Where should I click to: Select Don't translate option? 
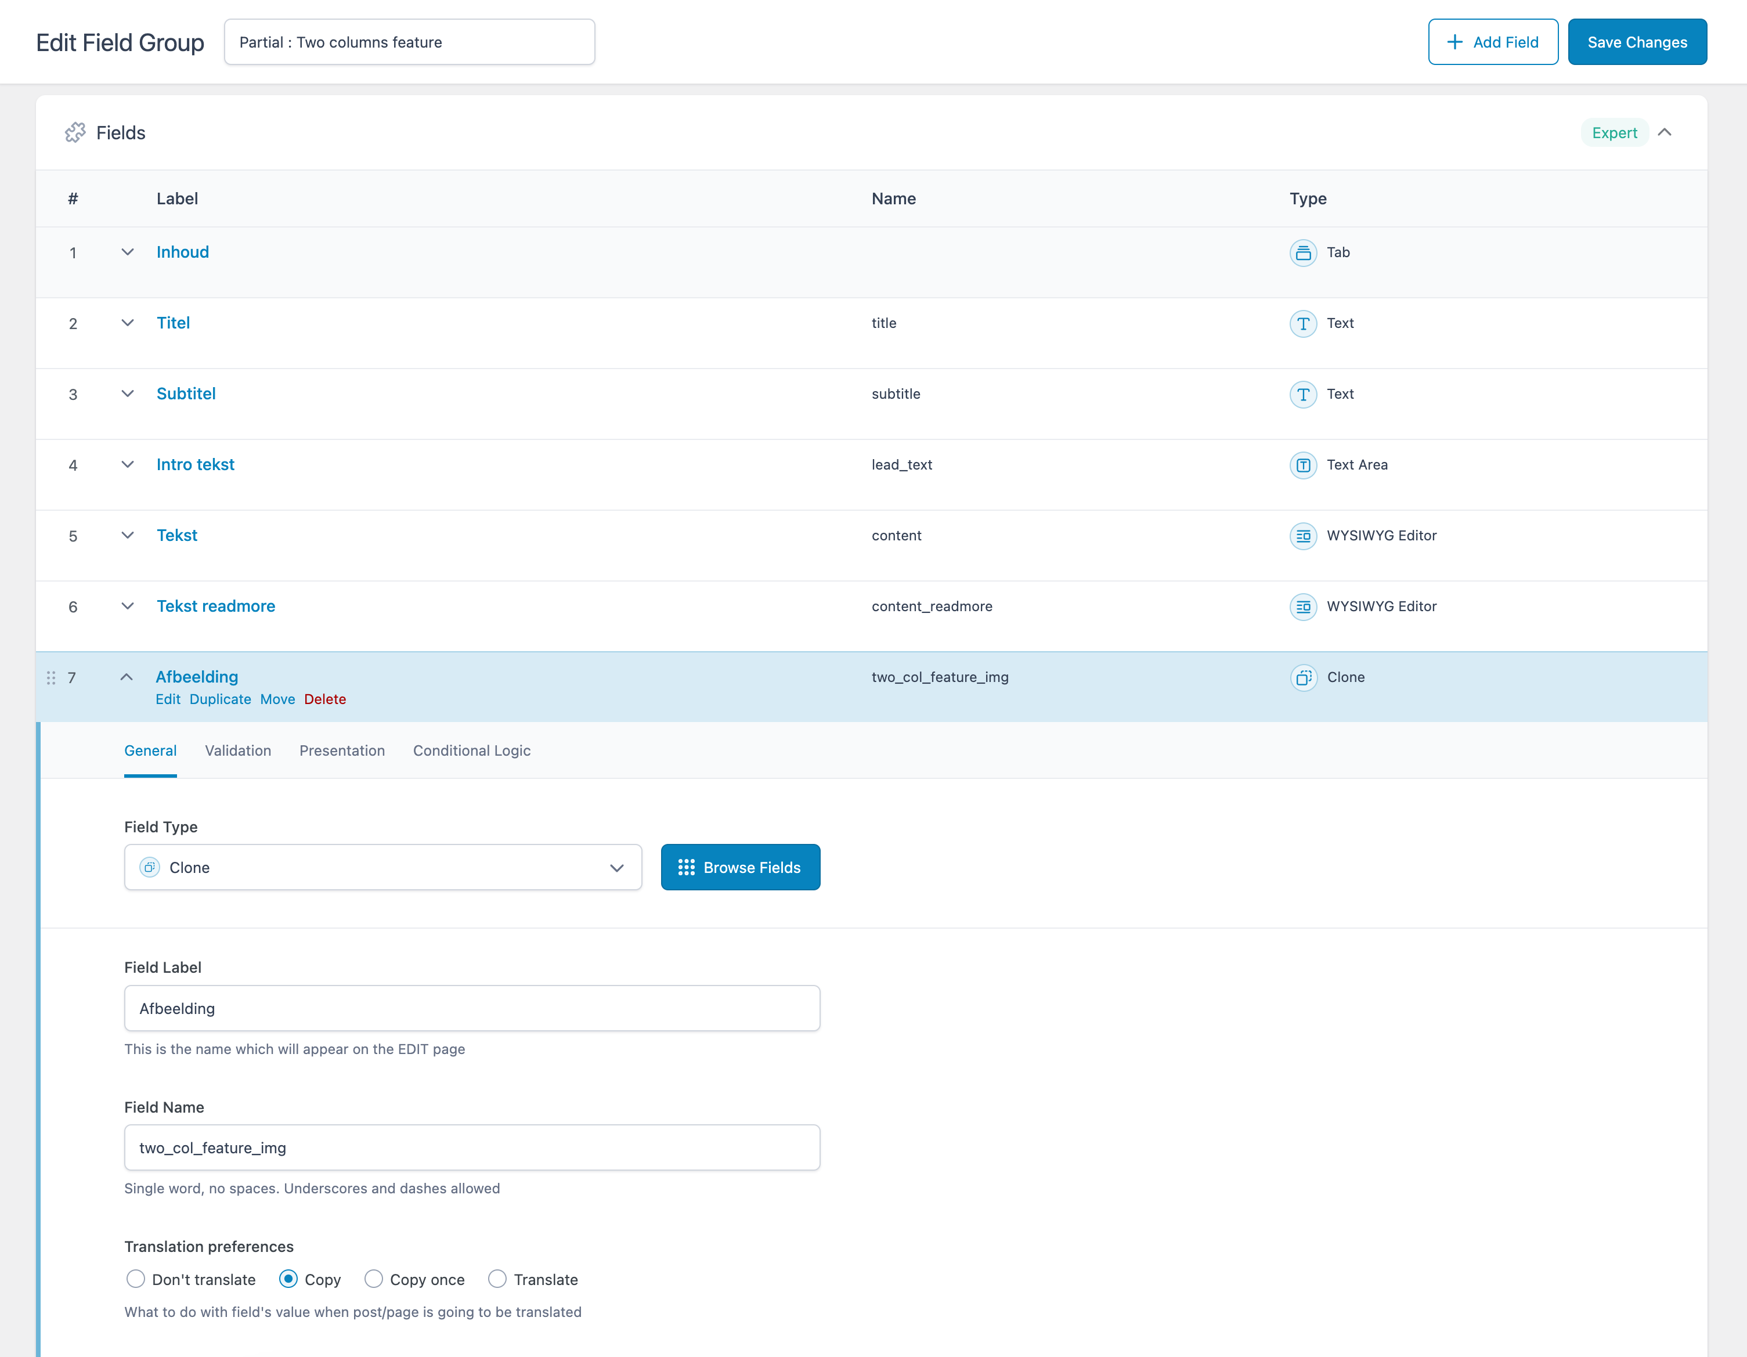pyautogui.click(x=136, y=1279)
